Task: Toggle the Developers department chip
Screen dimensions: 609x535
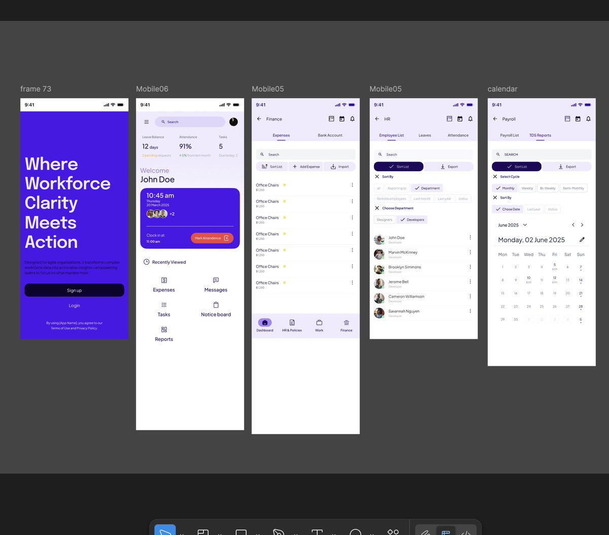Action: [x=412, y=219]
